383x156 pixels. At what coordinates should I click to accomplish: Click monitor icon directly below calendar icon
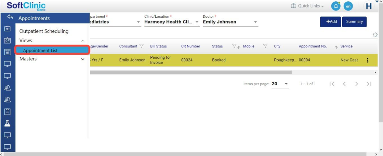coord(7,64)
